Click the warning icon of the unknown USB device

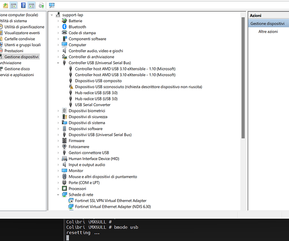(71, 86)
